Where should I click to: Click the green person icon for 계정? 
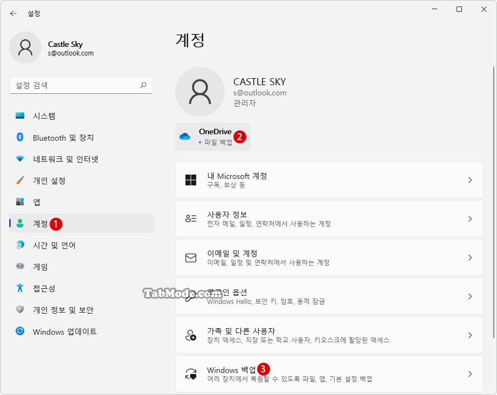20,223
